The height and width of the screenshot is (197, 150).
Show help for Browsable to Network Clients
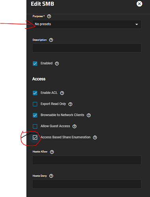pos(89,115)
